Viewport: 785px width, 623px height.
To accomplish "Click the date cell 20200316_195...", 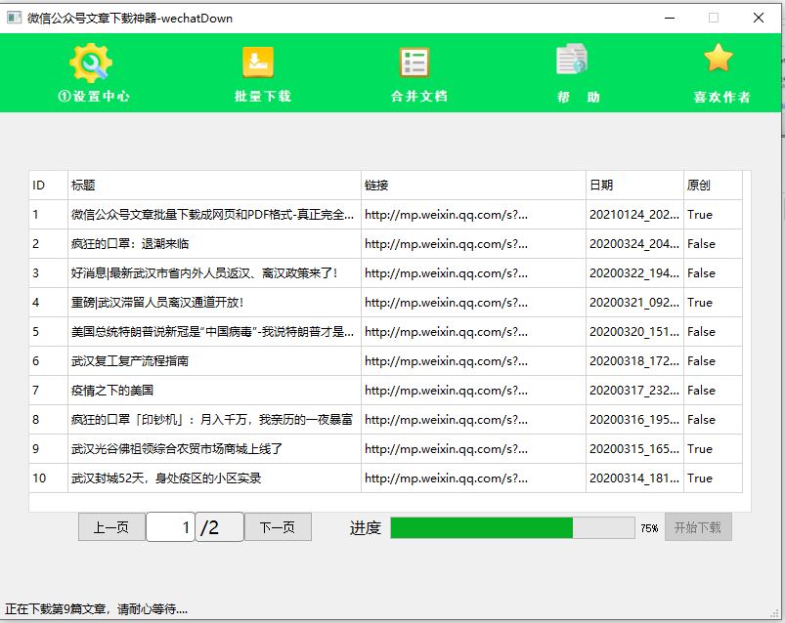I will [634, 420].
